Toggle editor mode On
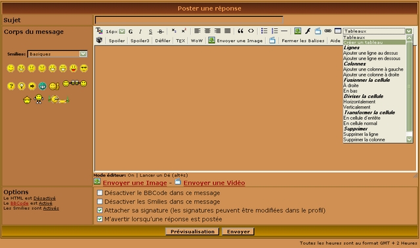Viewport: 420px width, 248px height. 131,175
